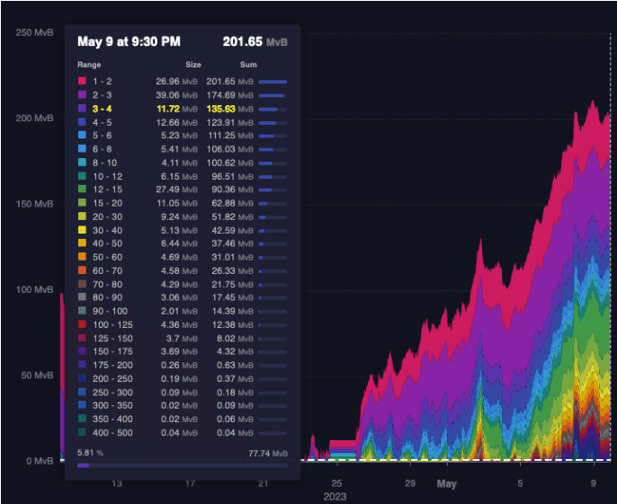Screen dimensions: 617x504
Task: Click the '0 MvB' y-axis label
Action: pyautogui.click(x=40, y=461)
